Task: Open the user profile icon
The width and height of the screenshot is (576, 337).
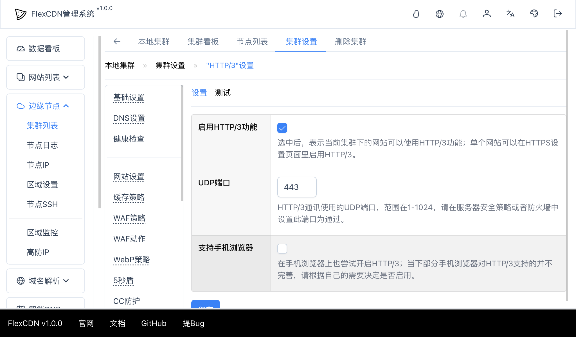Action: 487,14
